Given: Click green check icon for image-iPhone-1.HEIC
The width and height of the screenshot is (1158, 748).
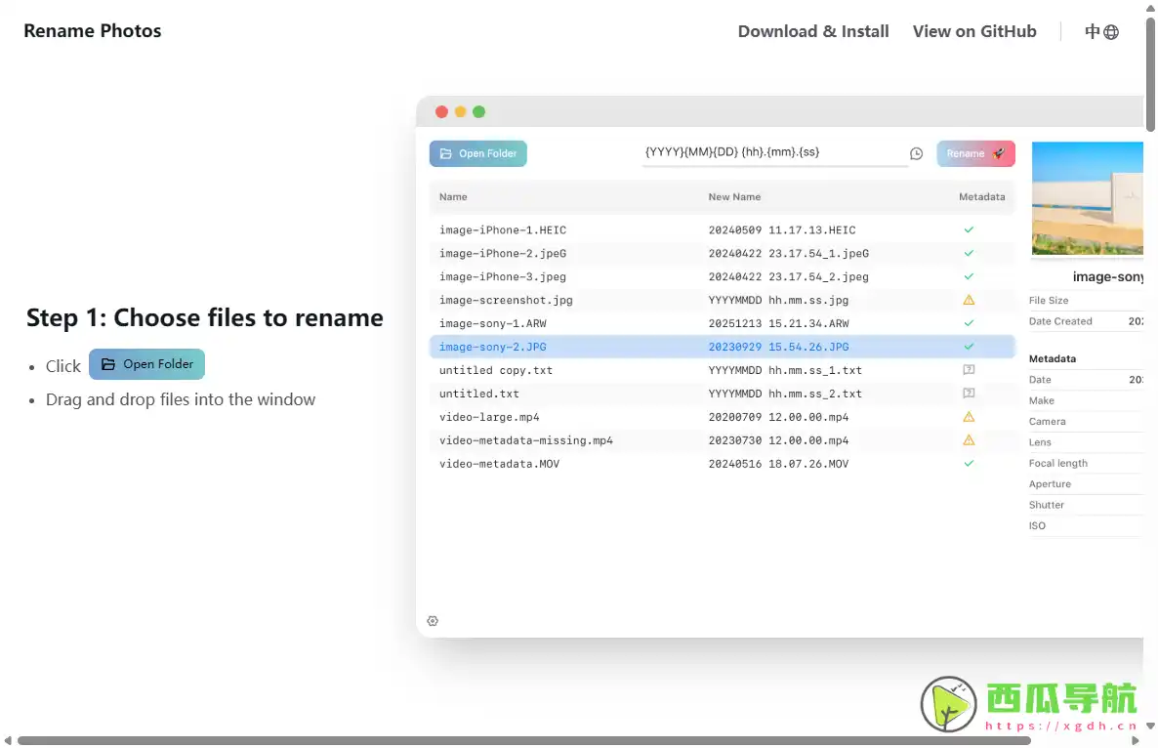Looking at the screenshot, I should click(x=969, y=229).
